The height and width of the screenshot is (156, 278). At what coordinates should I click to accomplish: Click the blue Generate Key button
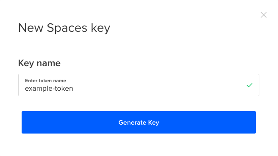(x=139, y=123)
